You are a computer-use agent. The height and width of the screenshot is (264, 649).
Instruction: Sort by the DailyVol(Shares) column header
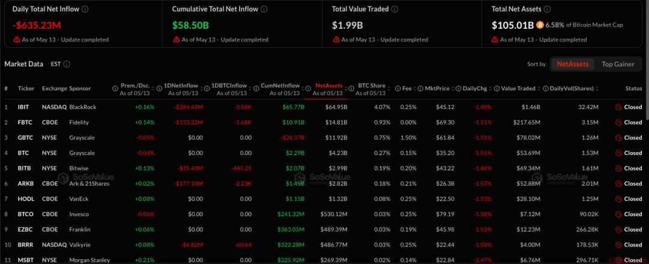click(572, 89)
